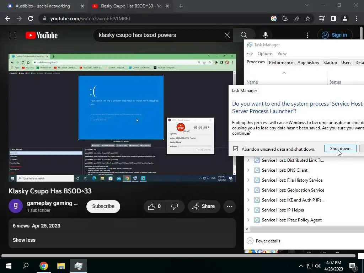Image resolution: width=364 pixels, height=273 pixels.
Task: Open the media control icon in the Chrome toolbar
Action: coord(322,18)
